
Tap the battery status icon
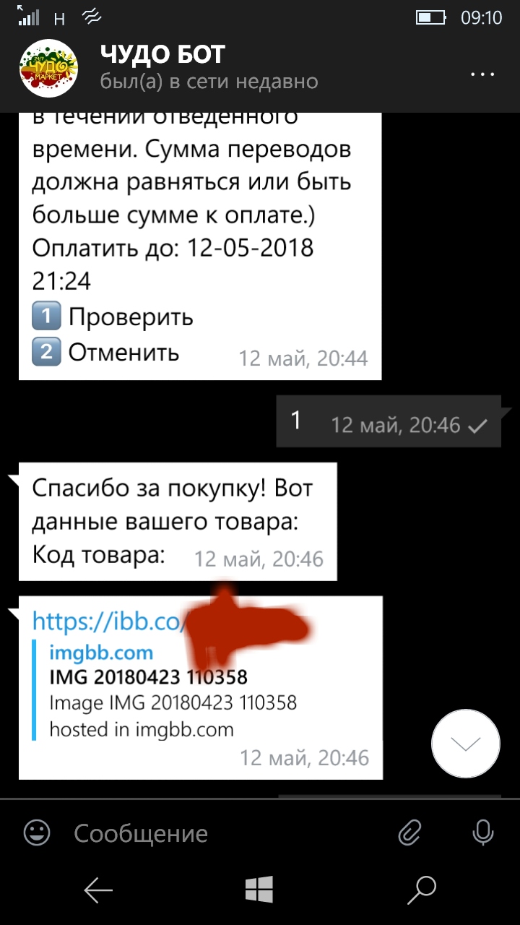[433, 17]
